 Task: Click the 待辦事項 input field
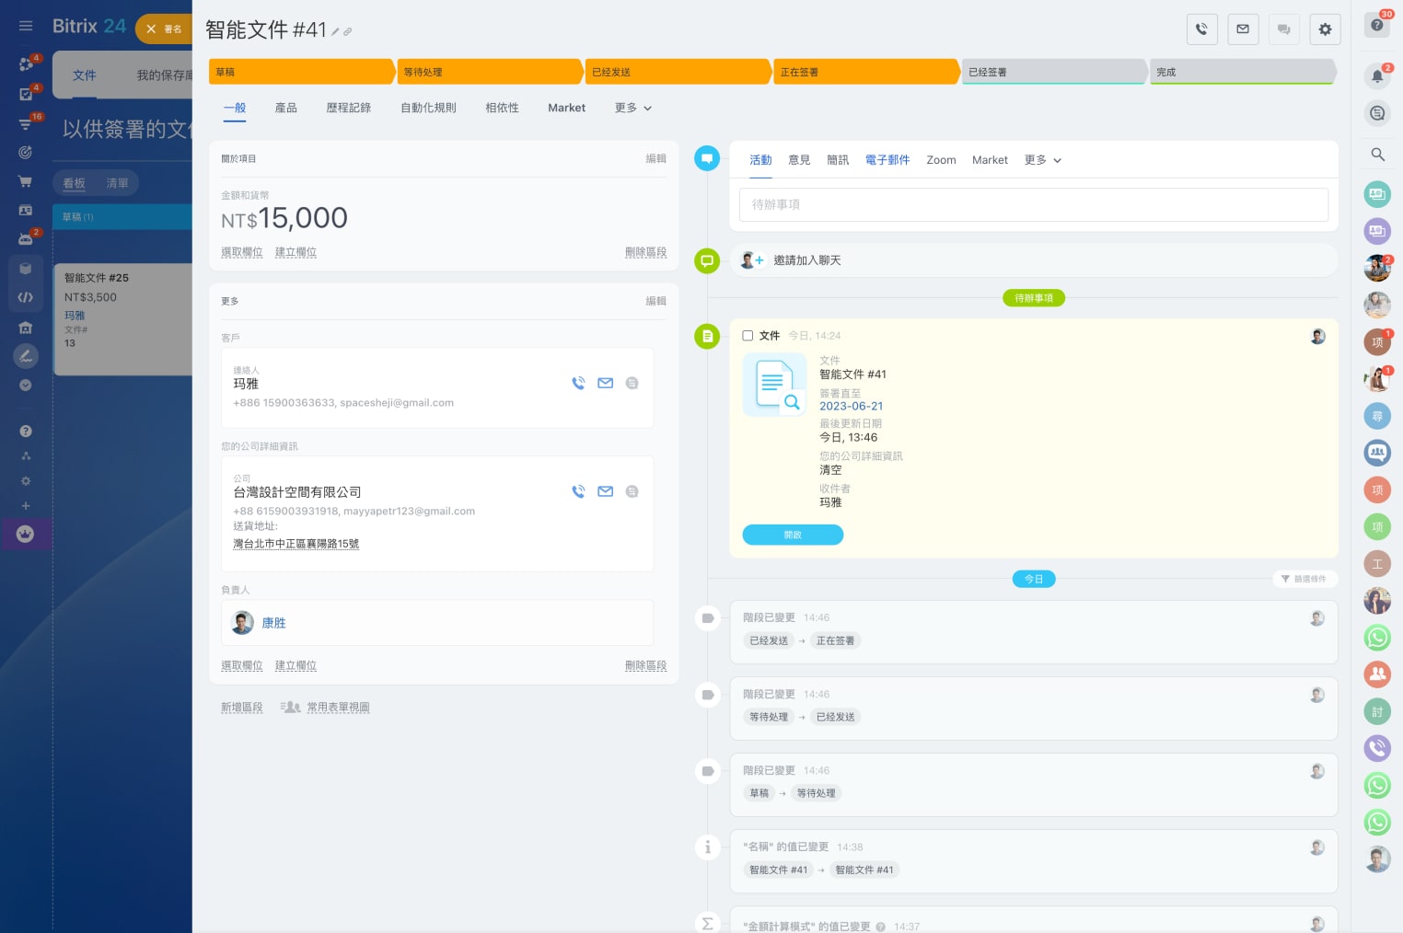1034,204
